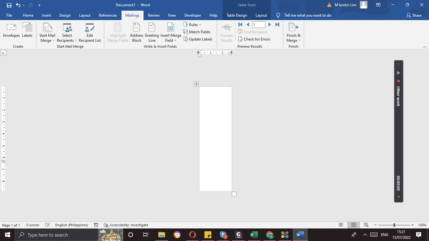Image resolution: width=429 pixels, height=241 pixels.
Task: Open Ribbon Display Options
Action: coord(378,5)
